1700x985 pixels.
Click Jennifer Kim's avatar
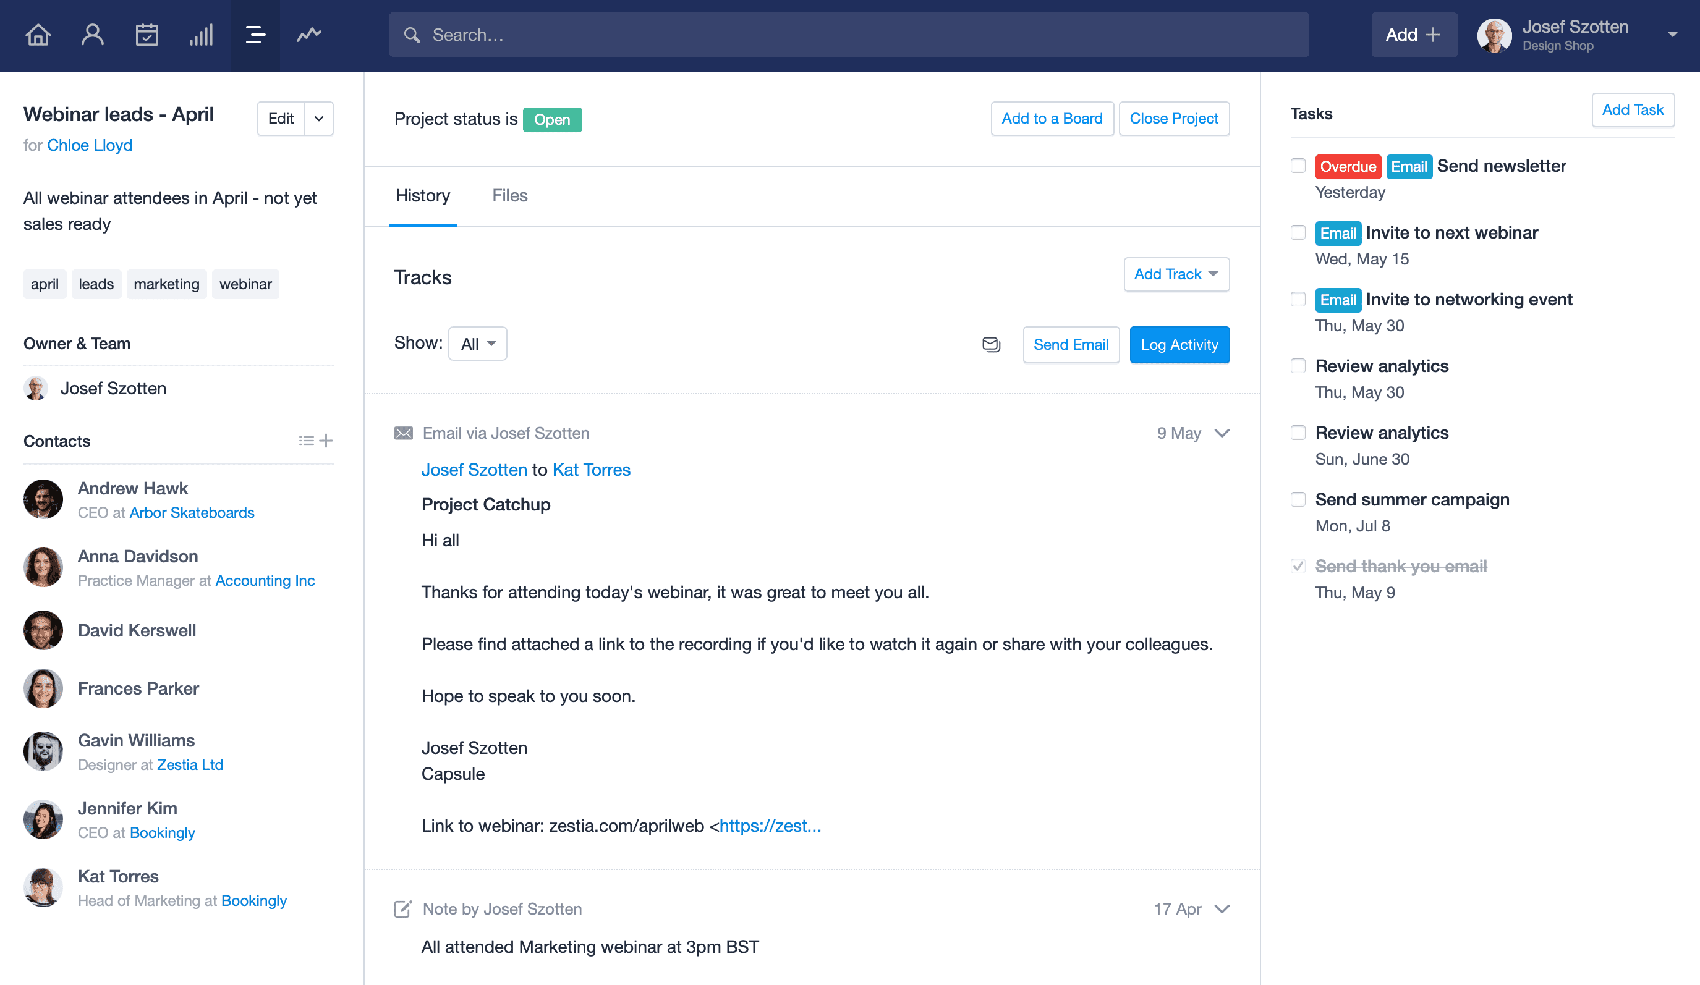click(43, 819)
